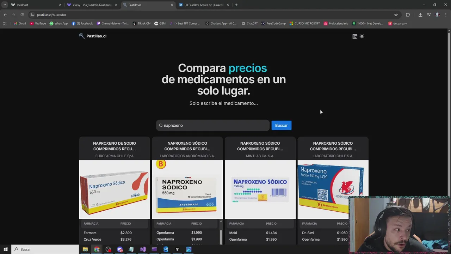
Task: Open the Chrome profile avatar
Action: tap(437, 15)
